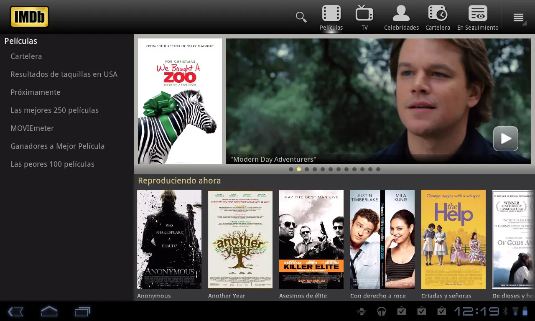Screen dimensions: 535x321
Task: Click the Reproduciendo ahora heading
Action: 179,181
